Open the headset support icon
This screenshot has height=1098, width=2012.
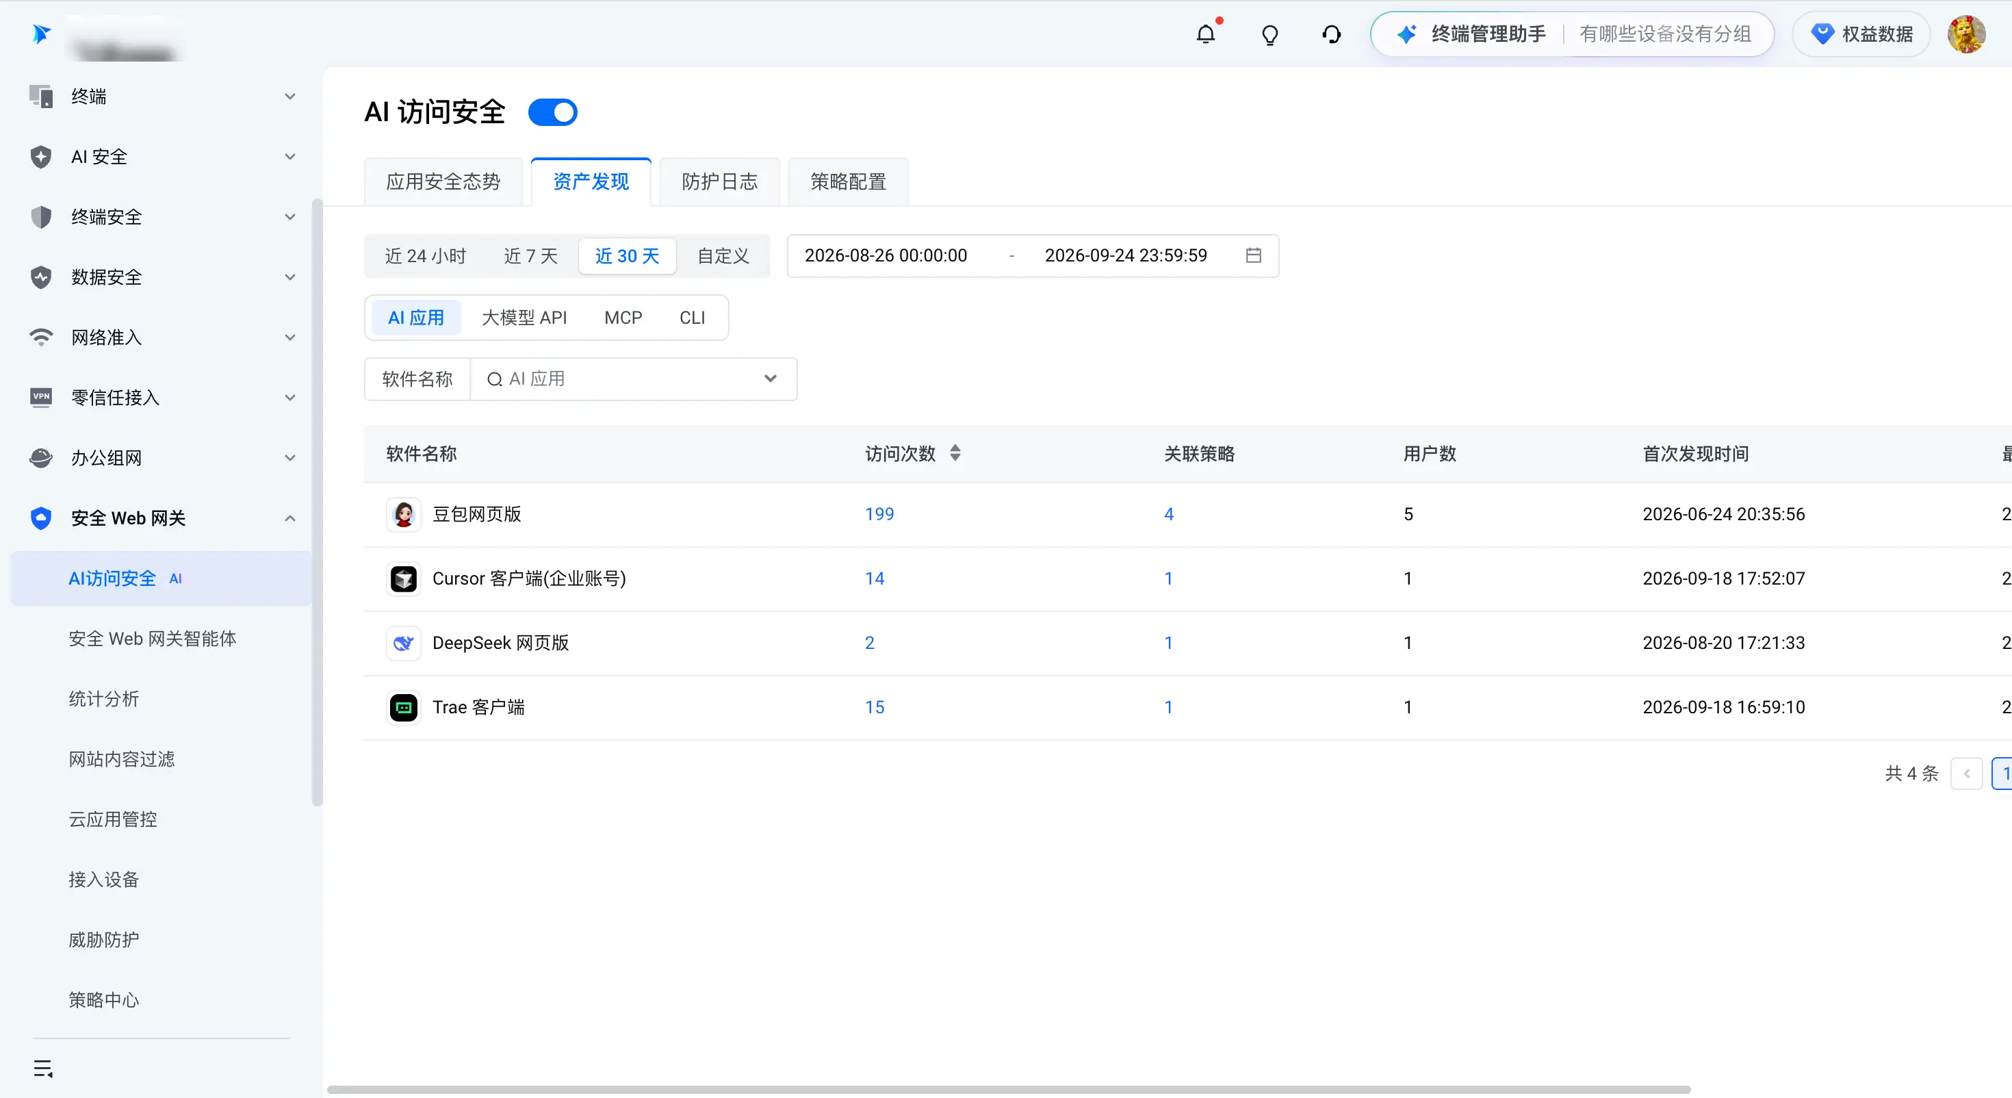coord(1332,34)
